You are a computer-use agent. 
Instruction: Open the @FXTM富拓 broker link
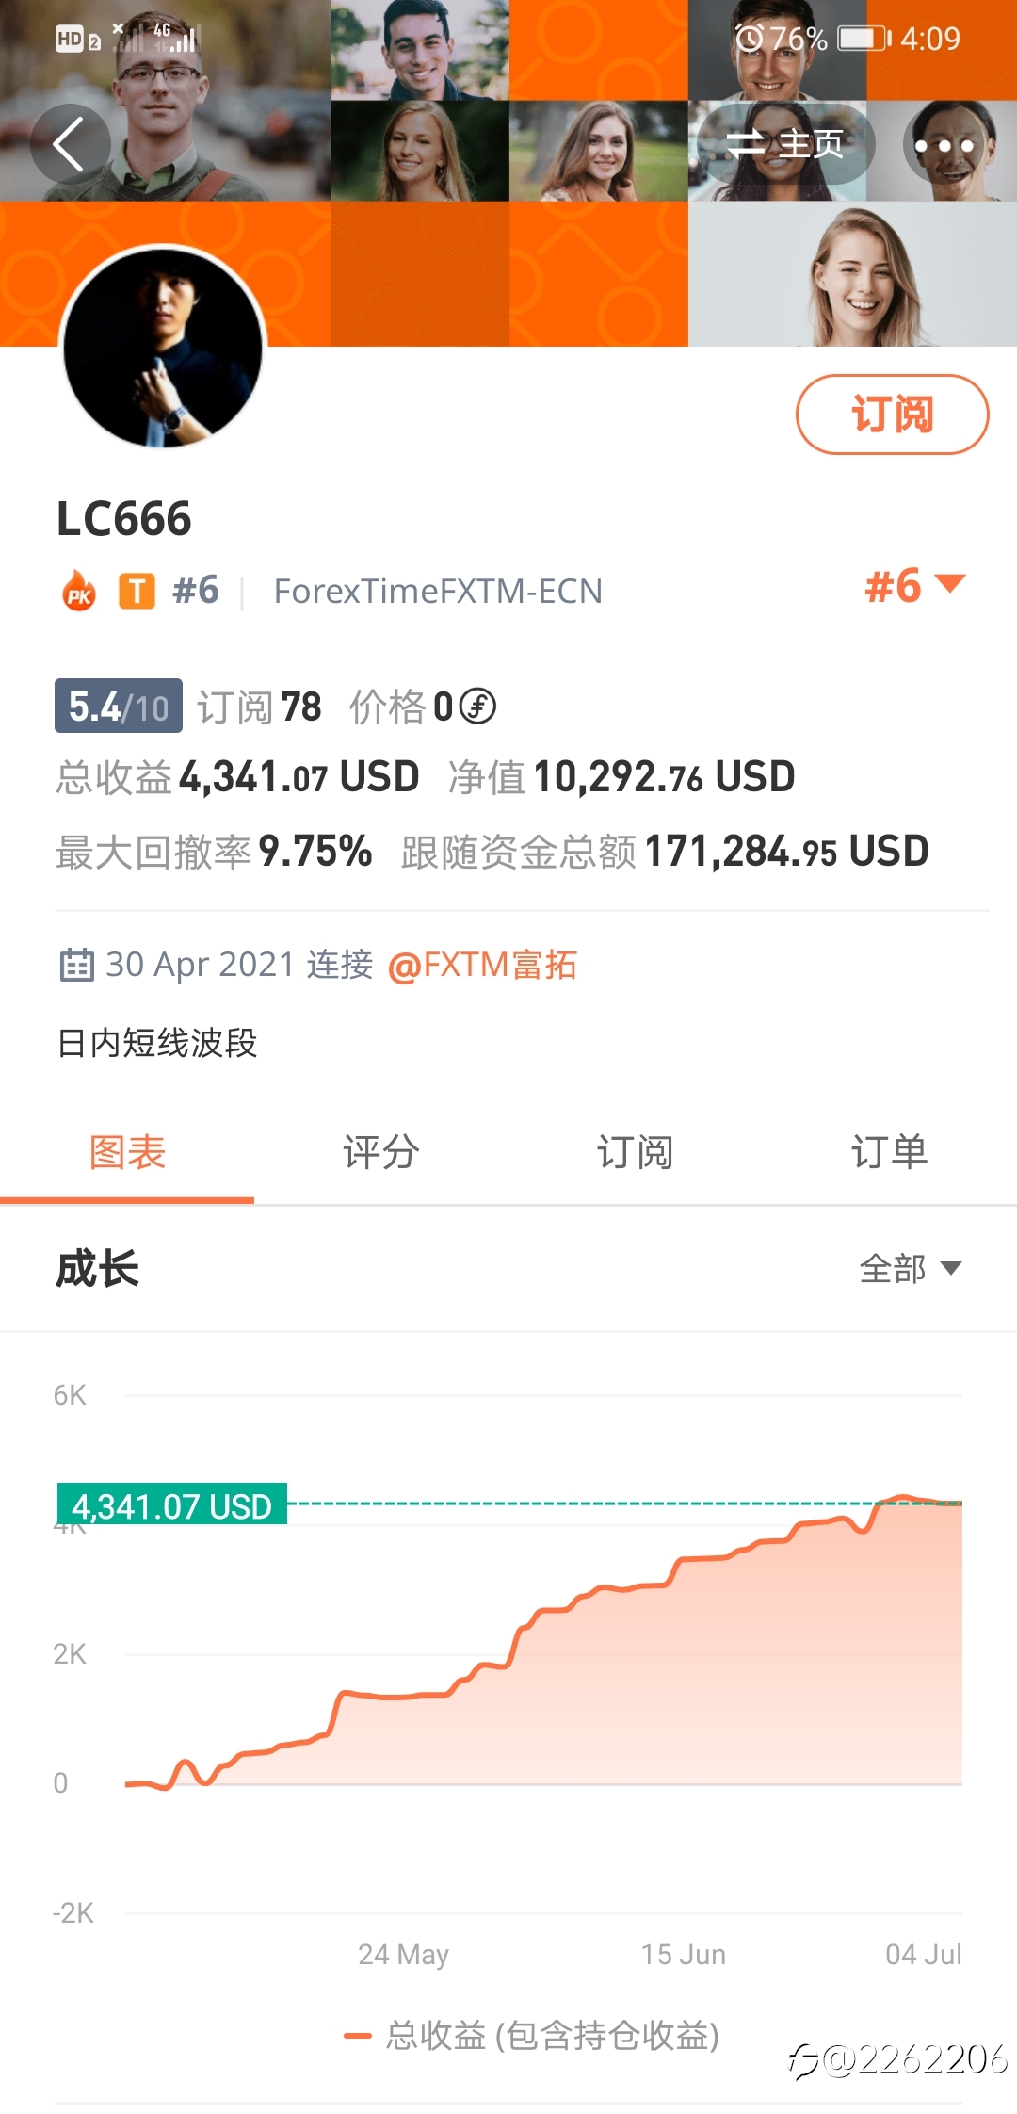pyautogui.click(x=482, y=966)
